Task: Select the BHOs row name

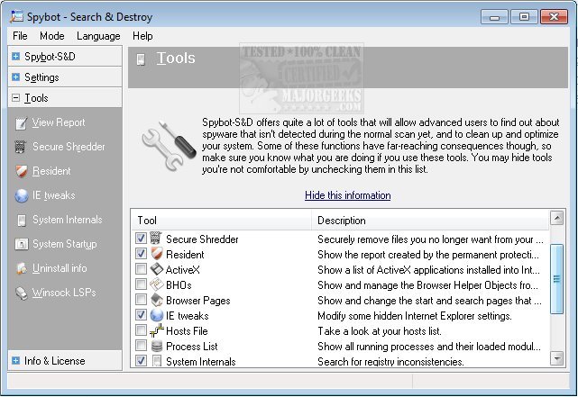Action: (179, 285)
